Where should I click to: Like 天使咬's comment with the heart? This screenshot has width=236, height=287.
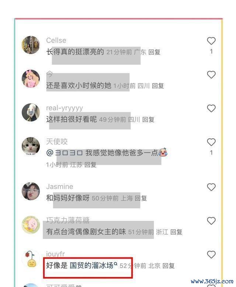[x=211, y=142]
